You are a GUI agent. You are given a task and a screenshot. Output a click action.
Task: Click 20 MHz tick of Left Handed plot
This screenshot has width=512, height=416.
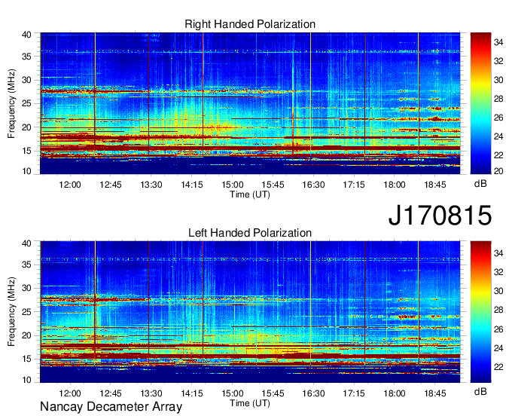tap(26, 335)
